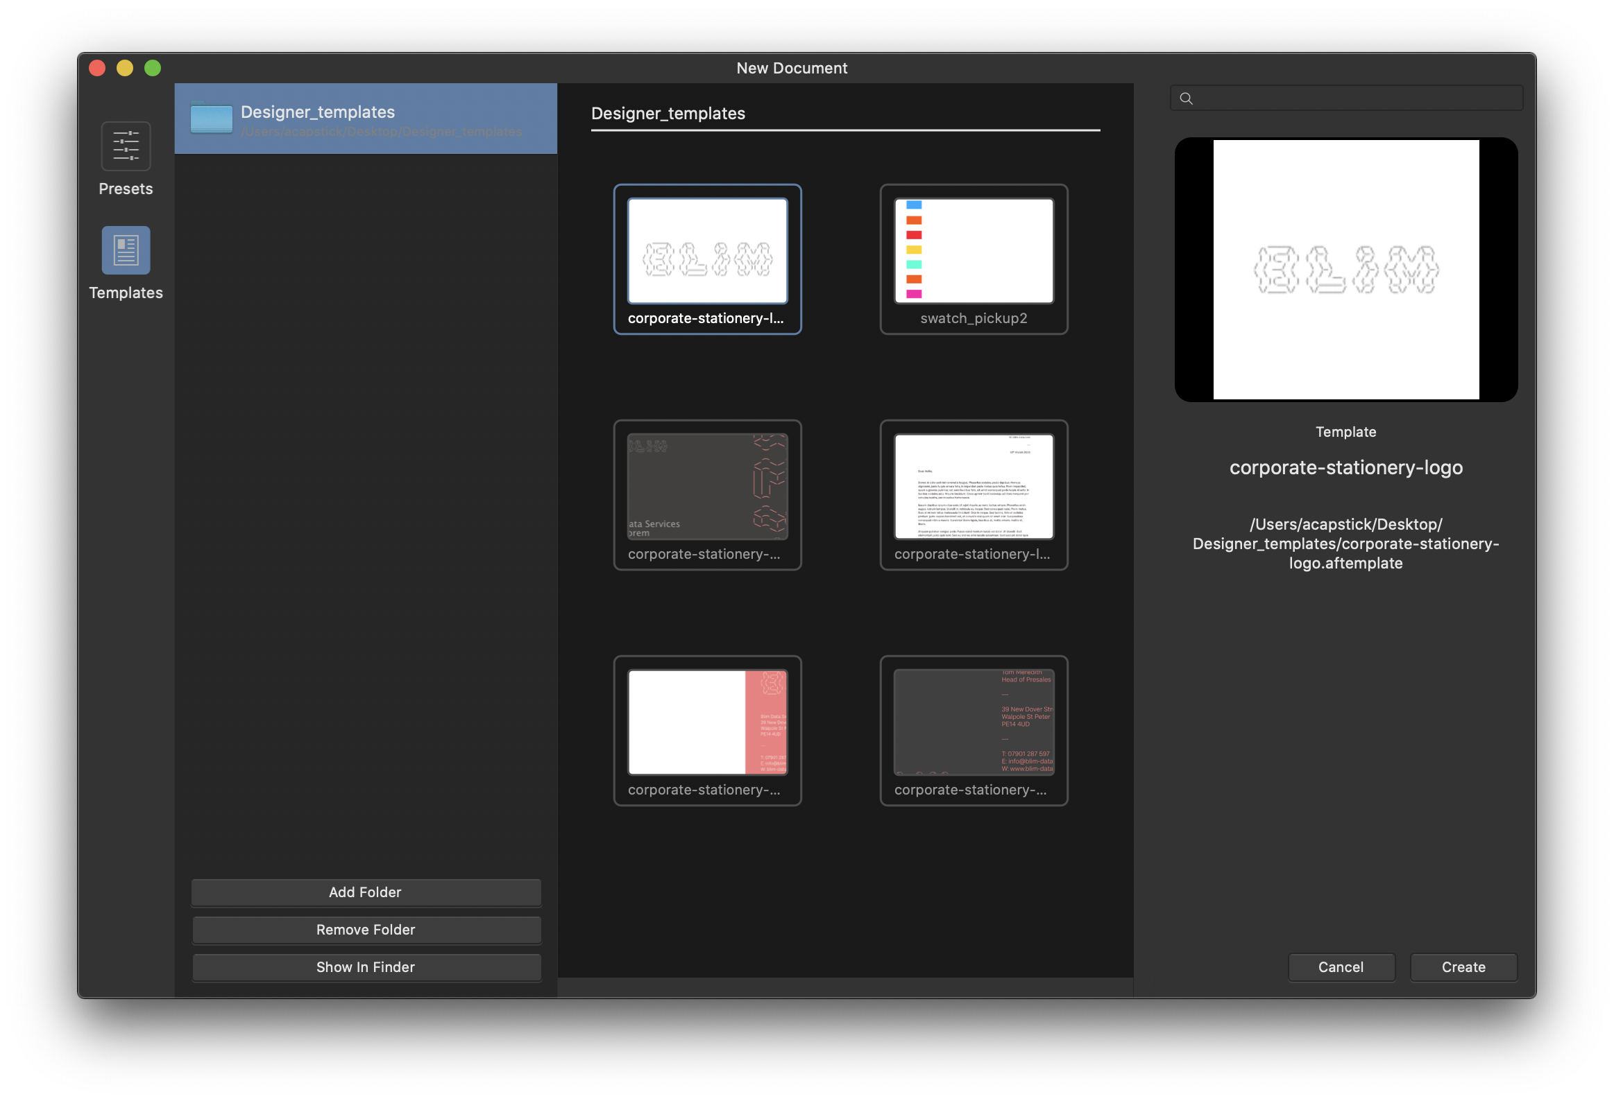The height and width of the screenshot is (1101, 1614).
Task: Click the Create button
Action: [x=1464, y=967]
